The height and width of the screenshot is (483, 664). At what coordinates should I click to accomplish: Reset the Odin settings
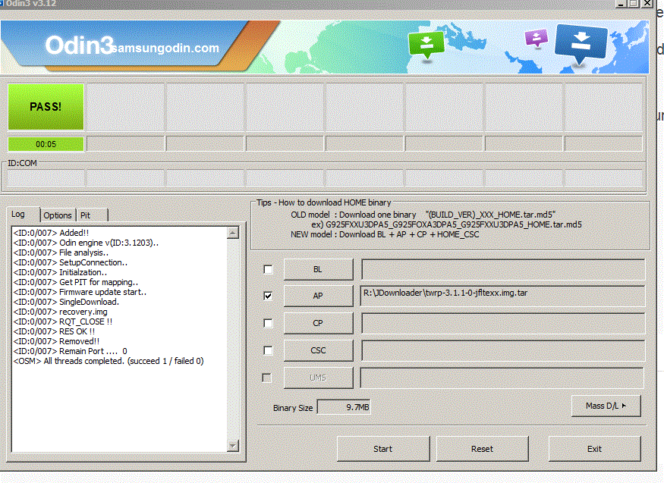pos(482,449)
